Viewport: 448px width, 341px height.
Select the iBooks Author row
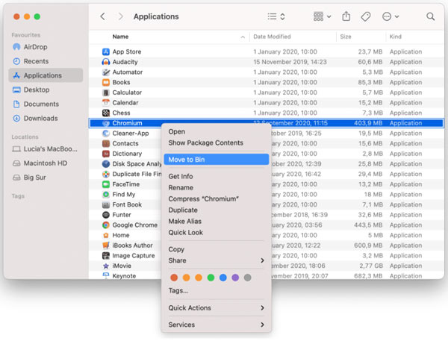[x=267, y=245]
